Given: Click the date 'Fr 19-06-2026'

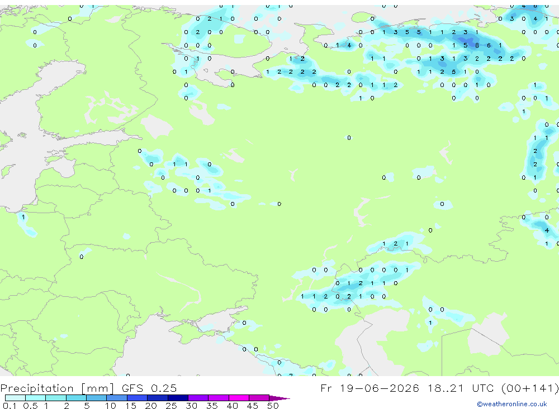Looking at the screenshot, I should coord(369,388).
